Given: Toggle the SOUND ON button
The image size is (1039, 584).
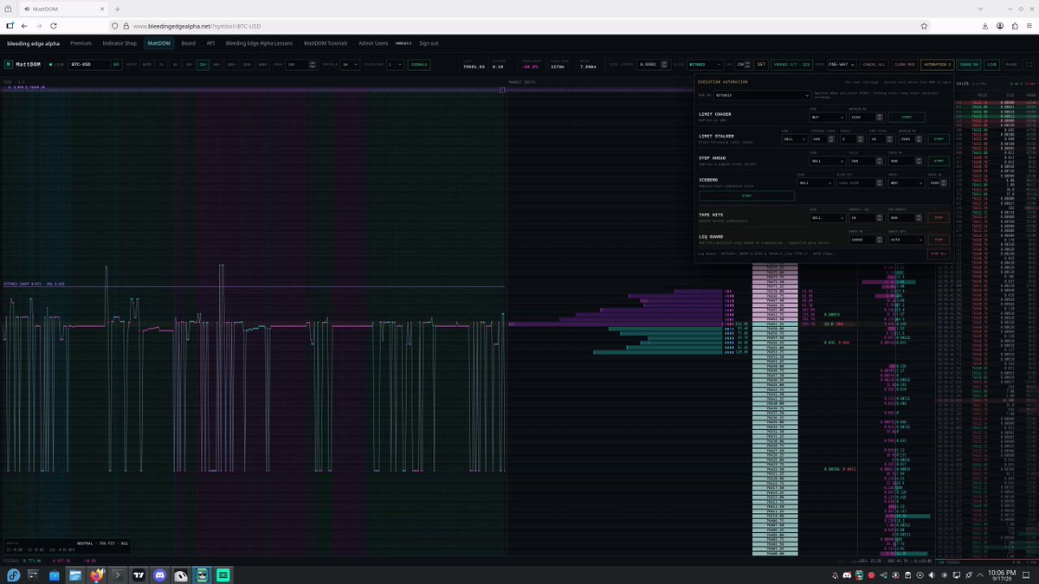Looking at the screenshot, I should point(969,64).
